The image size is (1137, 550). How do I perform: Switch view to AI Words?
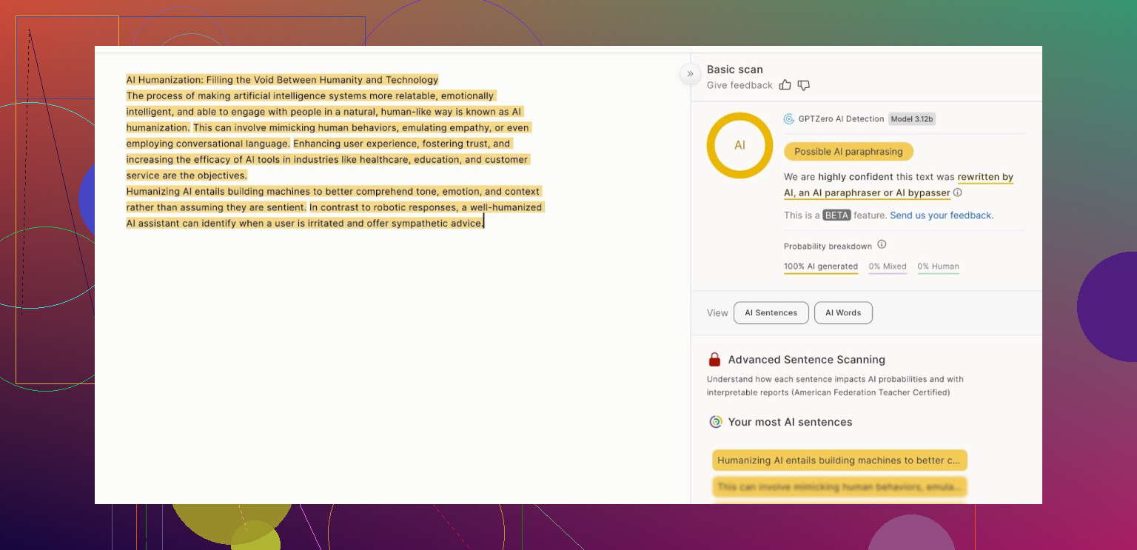843,313
